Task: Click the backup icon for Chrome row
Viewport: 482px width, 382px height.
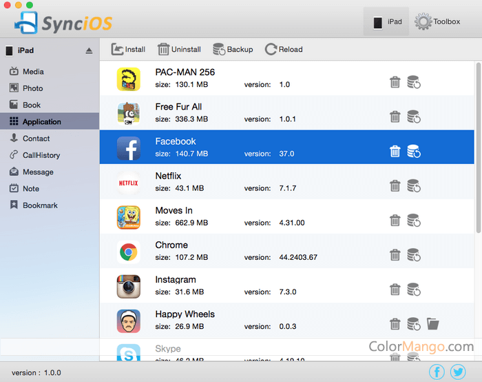Action: click(x=413, y=254)
